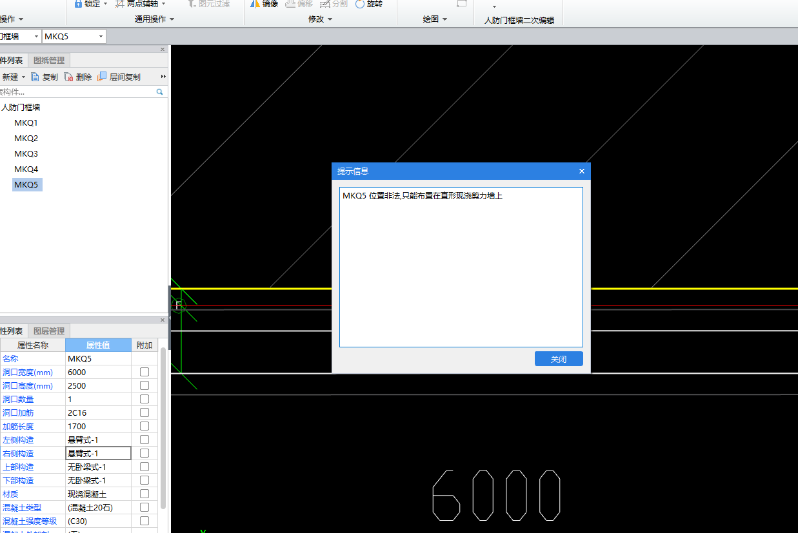Click the 锁定 lock icon
The image size is (798, 533).
[78, 4]
